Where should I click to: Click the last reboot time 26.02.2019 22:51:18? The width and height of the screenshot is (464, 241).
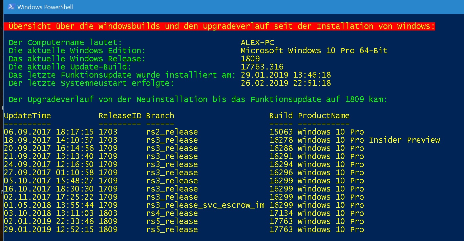click(x=286, y=83)
